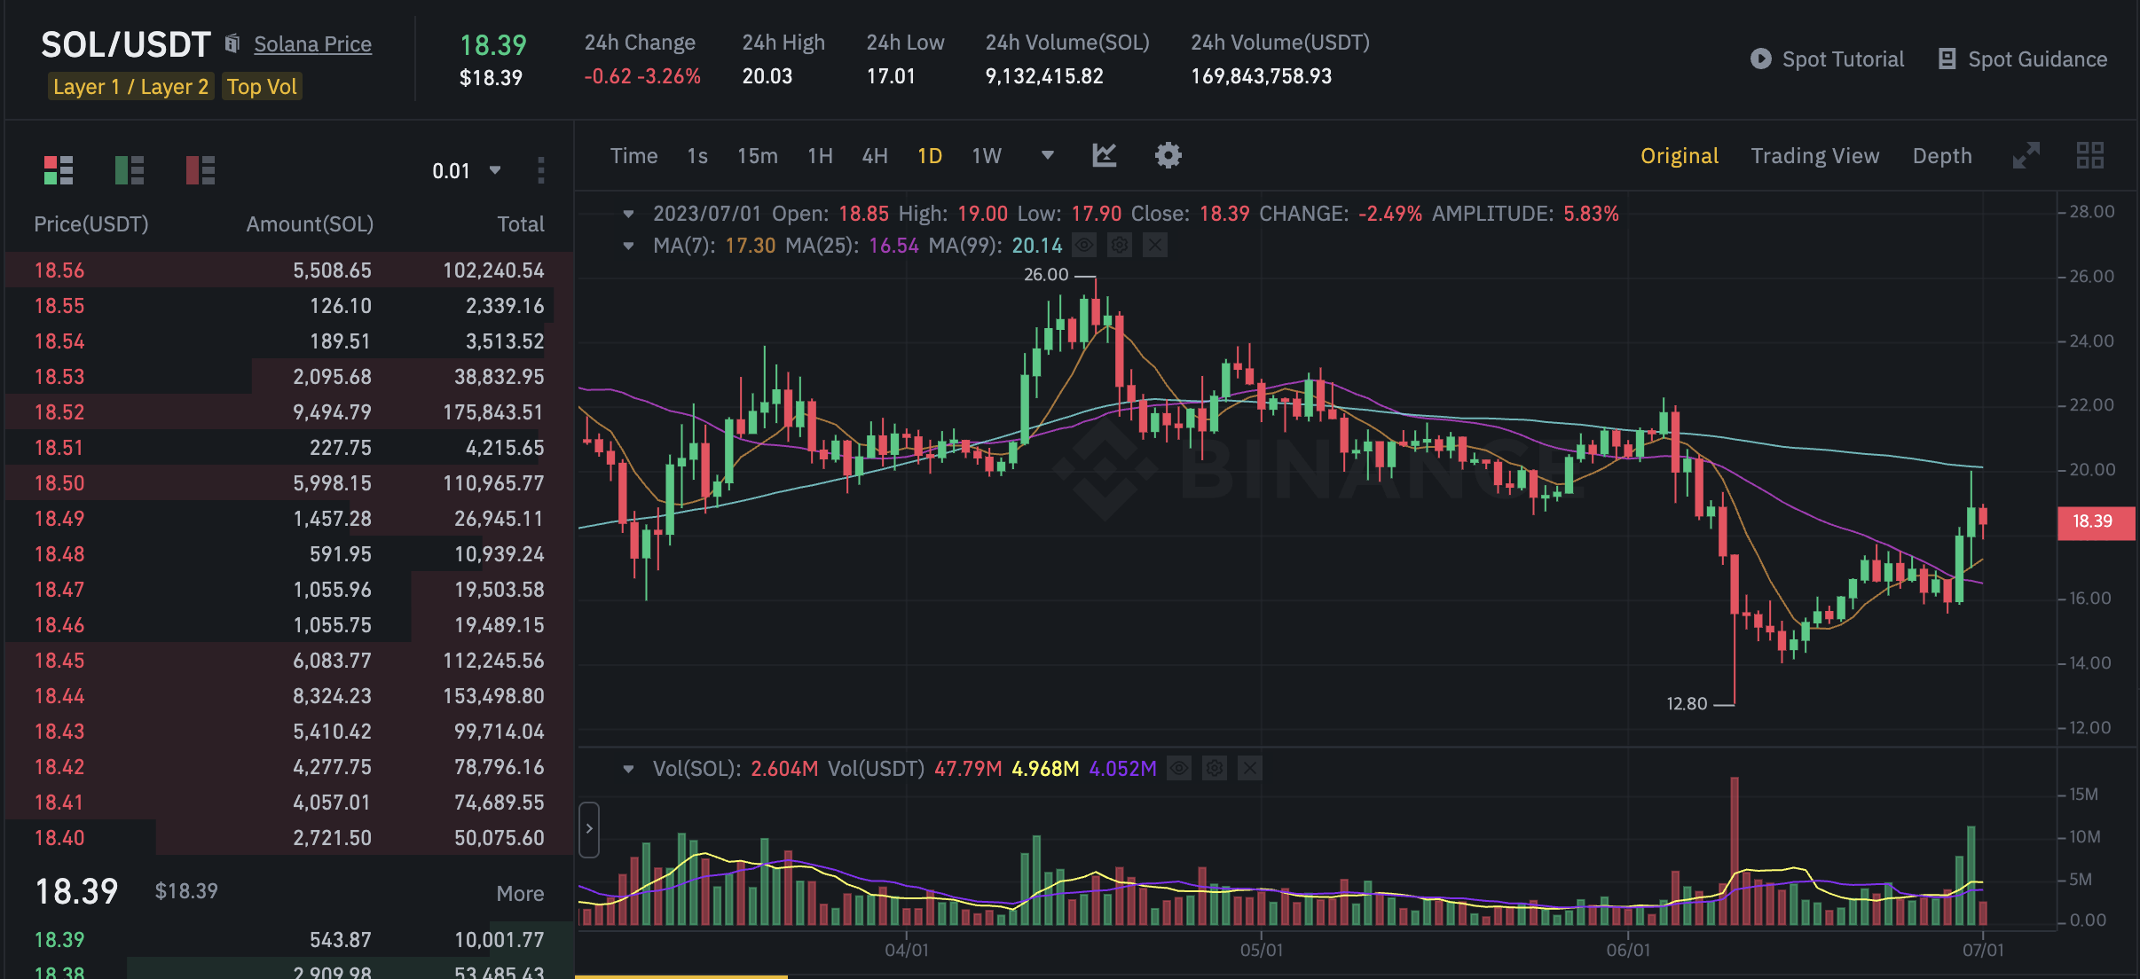The height and width of the screenshot is (979, 2140).
Task: Select the 4H timeframe
Action: click(874, 156)
